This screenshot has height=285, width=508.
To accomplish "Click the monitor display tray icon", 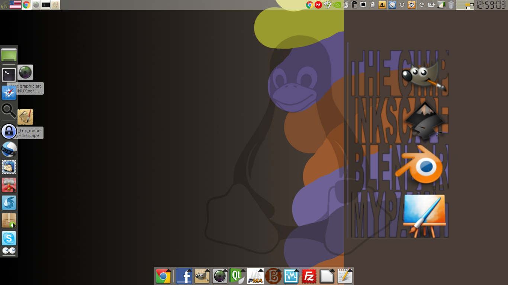I will 441,5.
